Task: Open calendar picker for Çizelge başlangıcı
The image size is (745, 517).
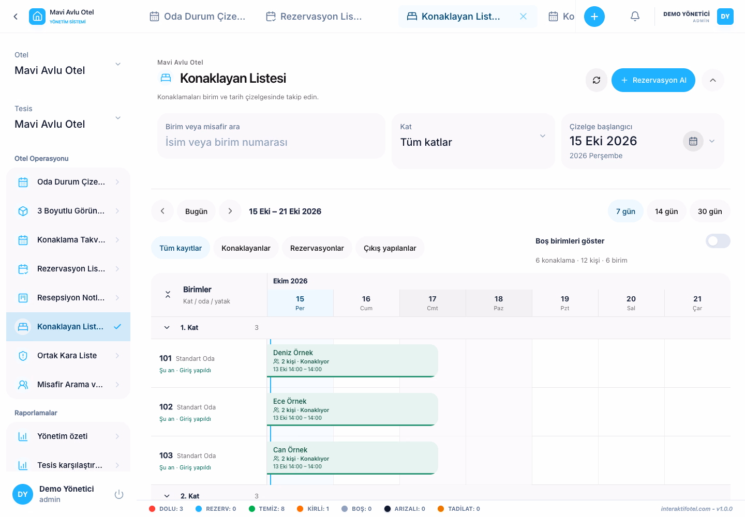Action: point(693,141)
